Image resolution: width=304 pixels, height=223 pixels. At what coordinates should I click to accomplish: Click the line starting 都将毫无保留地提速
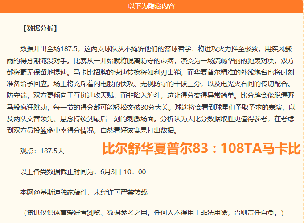[x=151, y=72]
